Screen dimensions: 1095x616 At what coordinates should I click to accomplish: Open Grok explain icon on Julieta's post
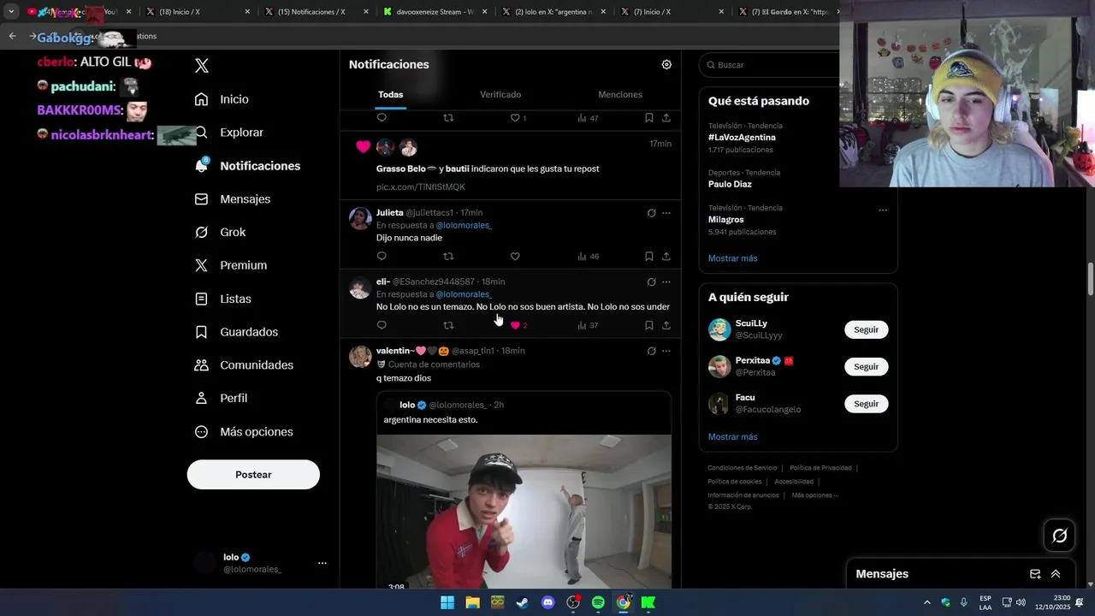pyautogui.click(x=651, y=213)
